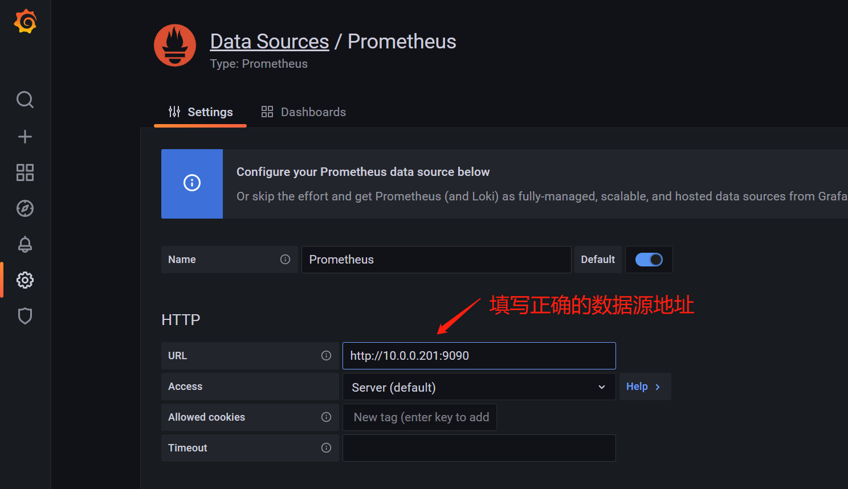Screen dimensions: 848x489
Task: Turn off the Default toggle switch
Action: point(649,260)
